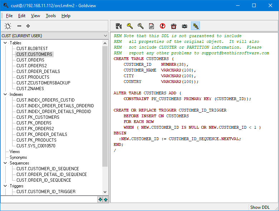Click the green down-arrow search button
279x211 pixels.
point(100,200)
